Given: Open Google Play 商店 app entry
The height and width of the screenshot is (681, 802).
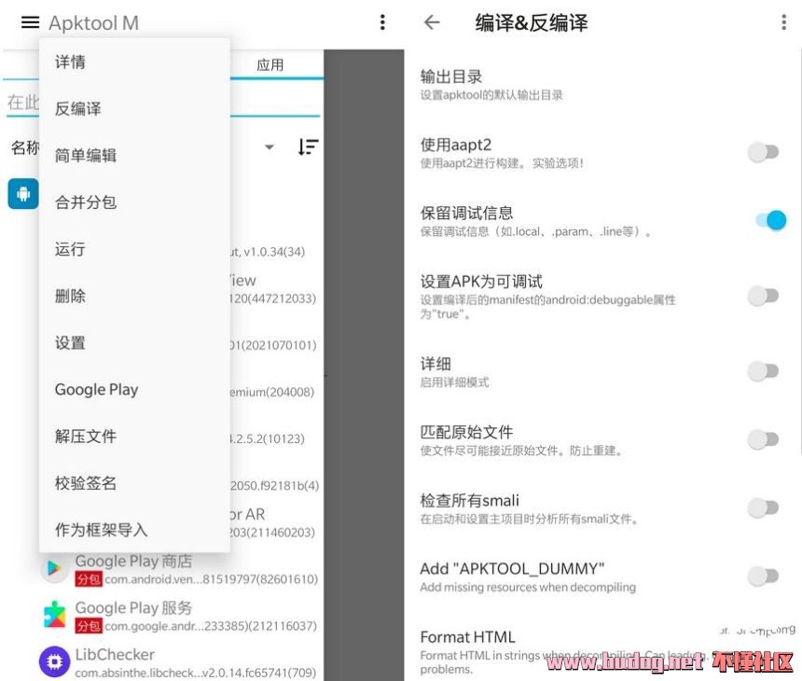Looking at the screenshot, I should [x=181, y=569].
